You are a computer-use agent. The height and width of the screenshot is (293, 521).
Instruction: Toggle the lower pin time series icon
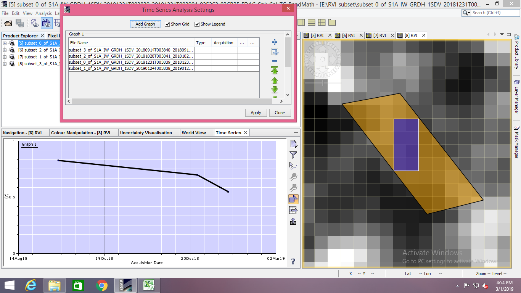293,188
